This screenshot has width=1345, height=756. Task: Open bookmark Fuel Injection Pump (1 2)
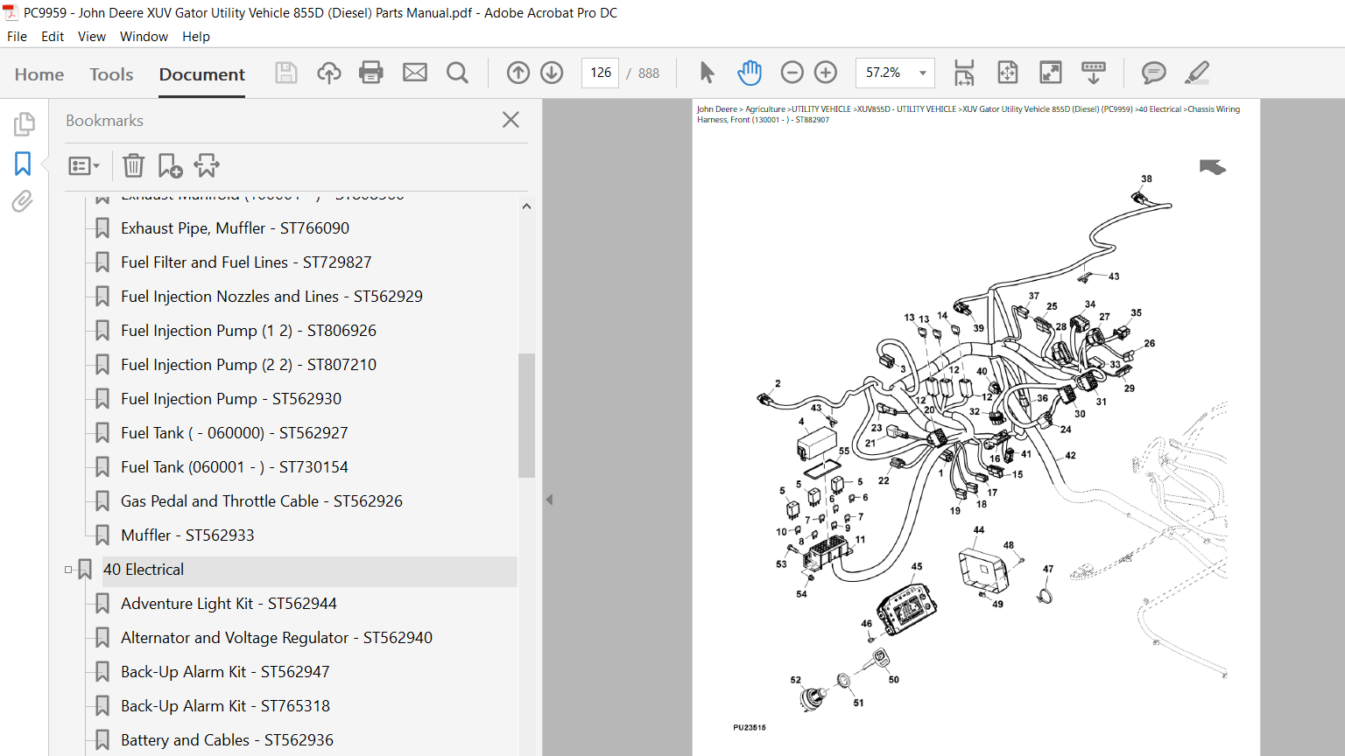tap(249, 331)
